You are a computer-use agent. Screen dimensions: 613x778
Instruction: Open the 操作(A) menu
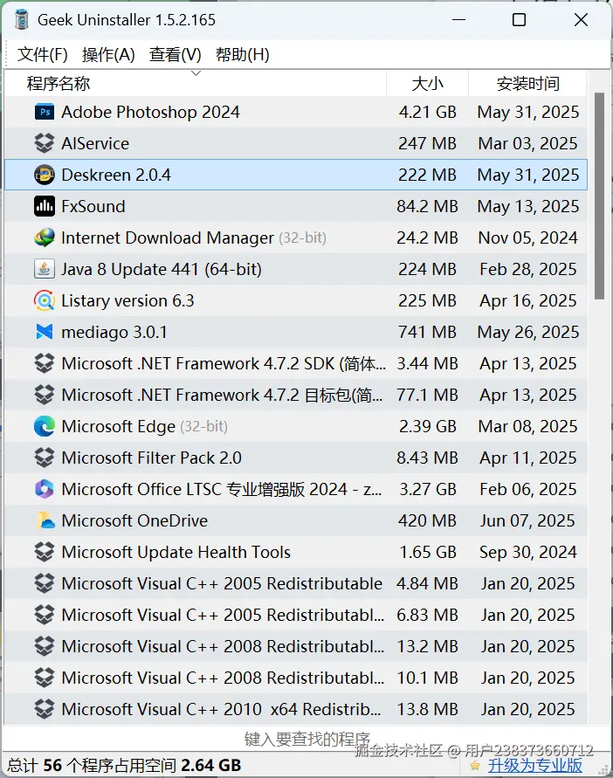coord(108,54)
